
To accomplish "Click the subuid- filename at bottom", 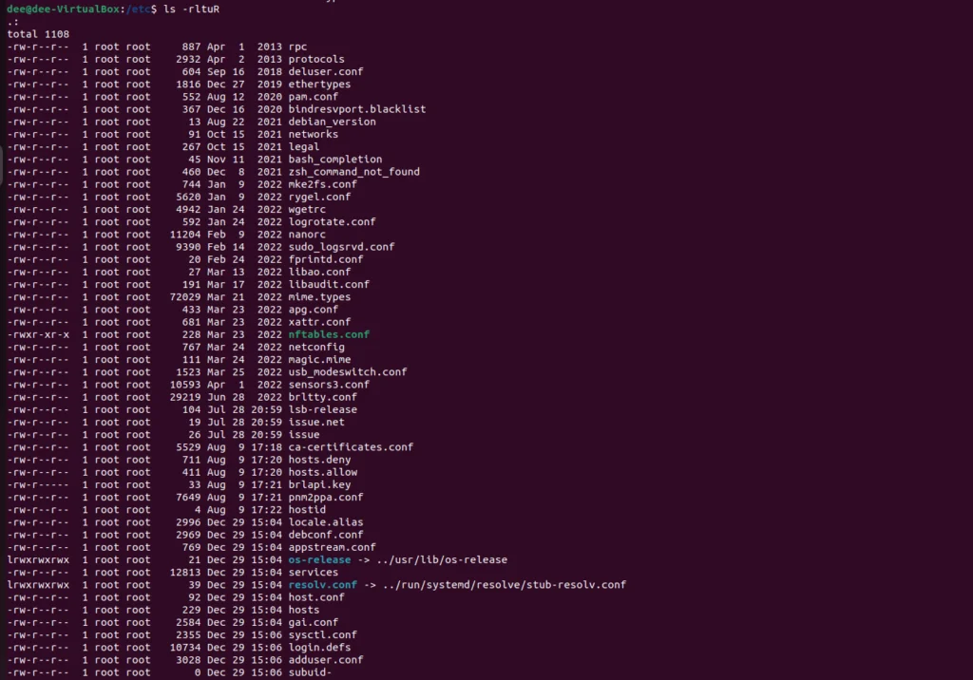I will (310, 672).
